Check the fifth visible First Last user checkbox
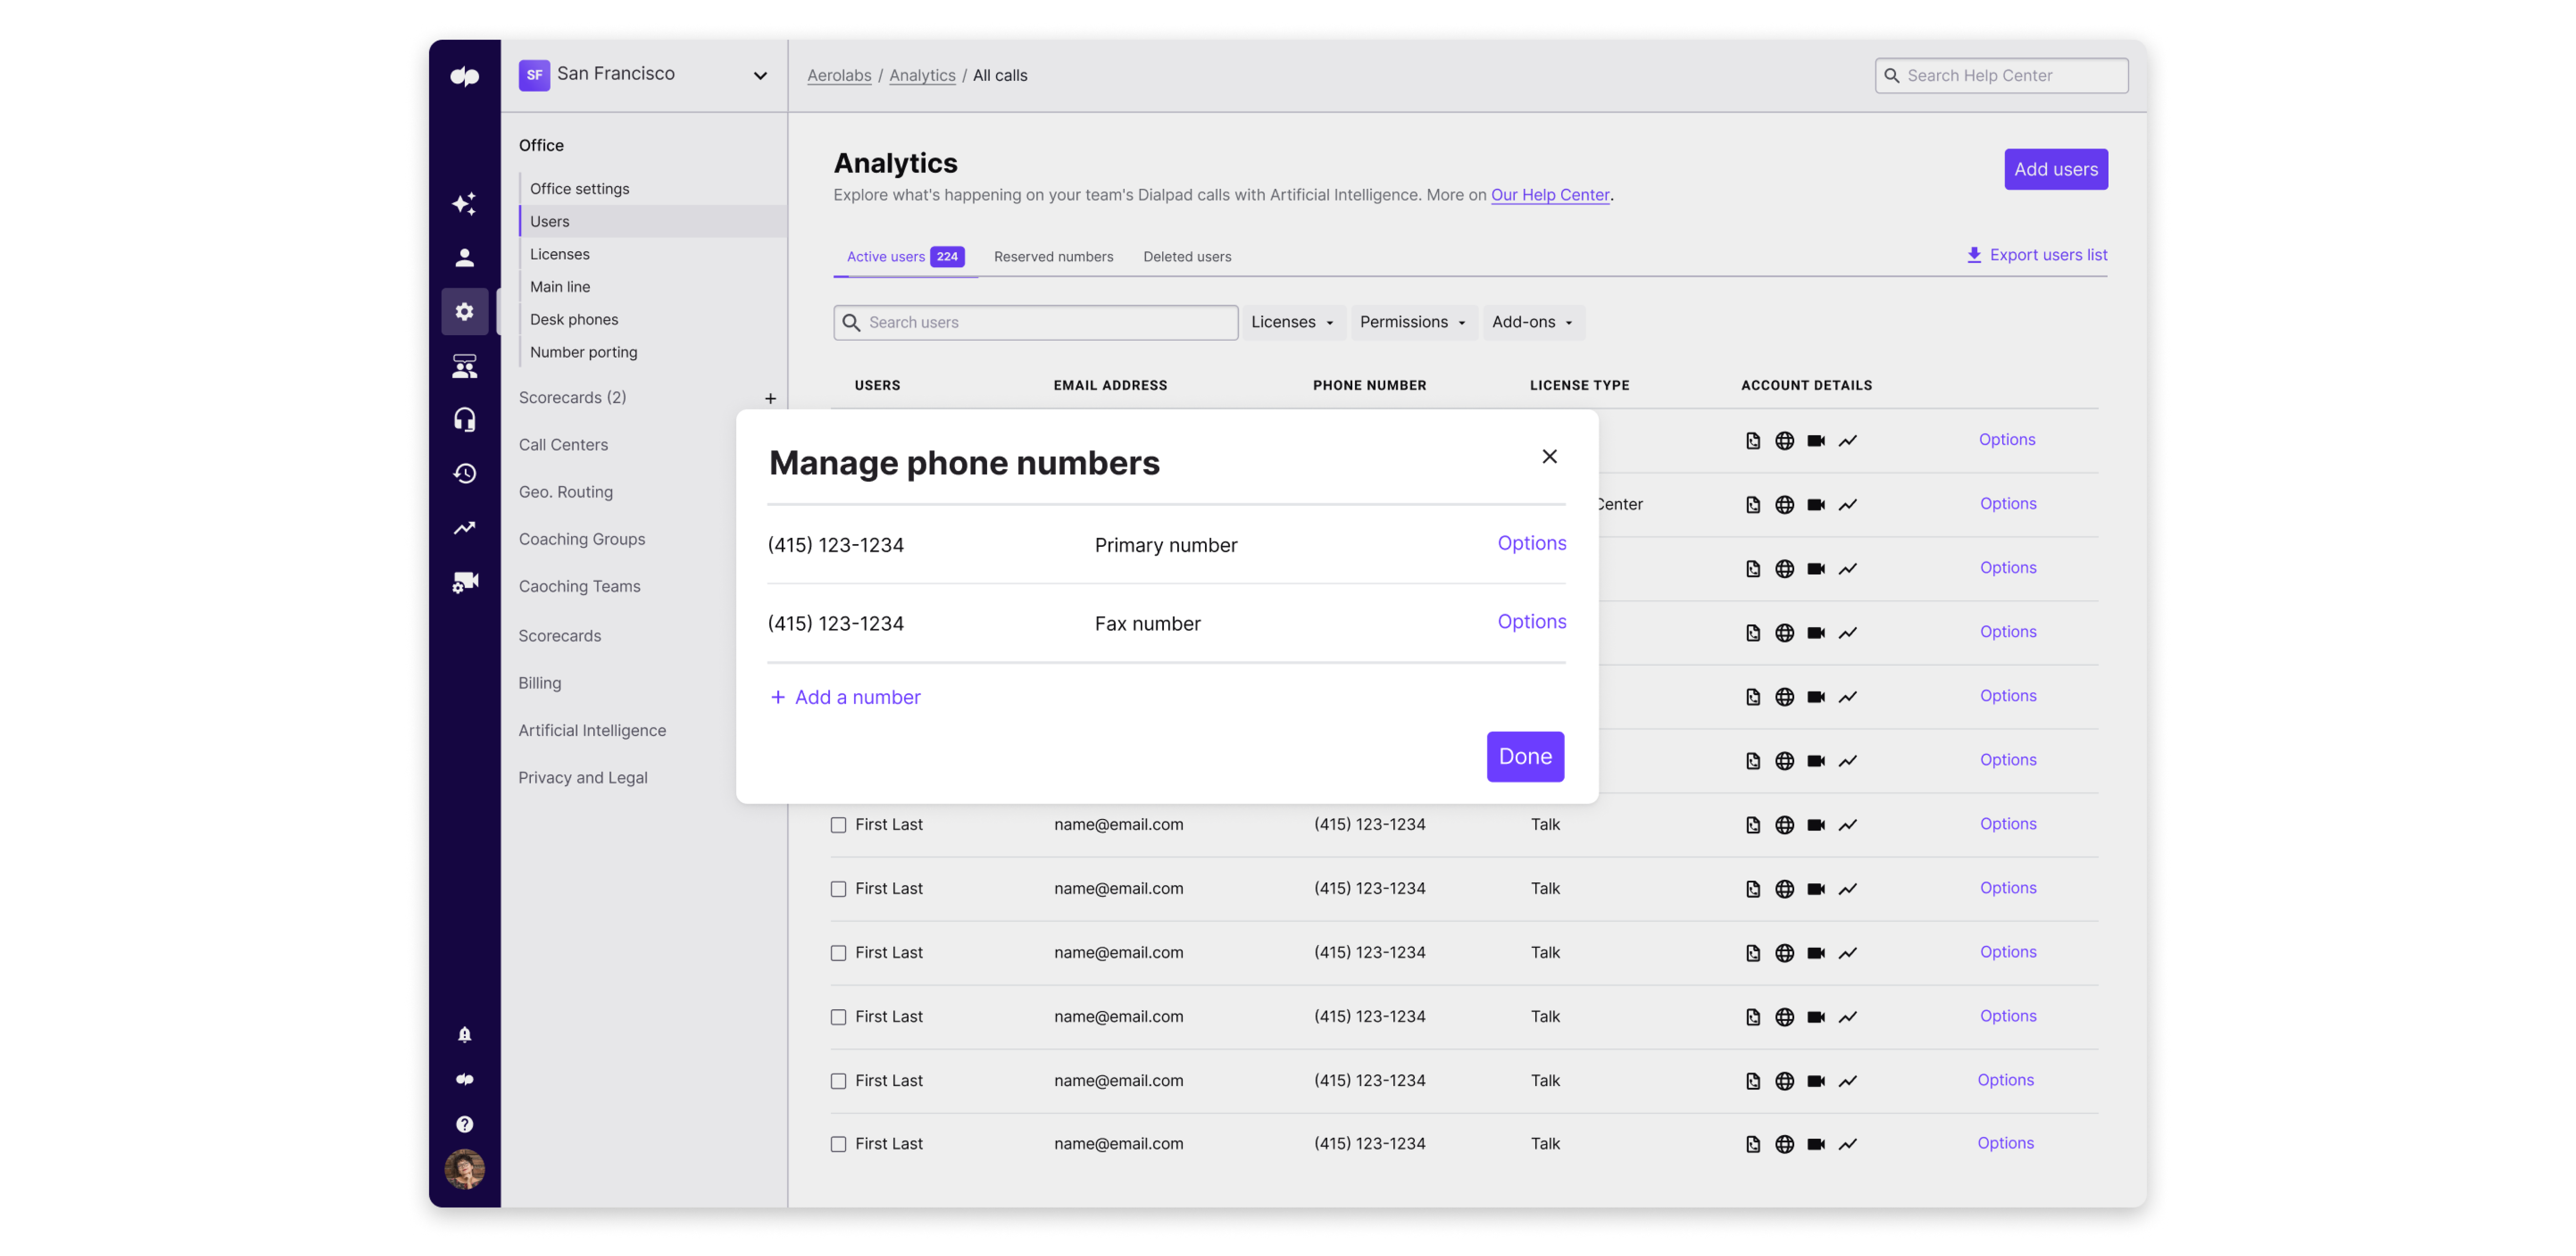The width and height of the screenshot is (2576, 1256). [838, 1081]
